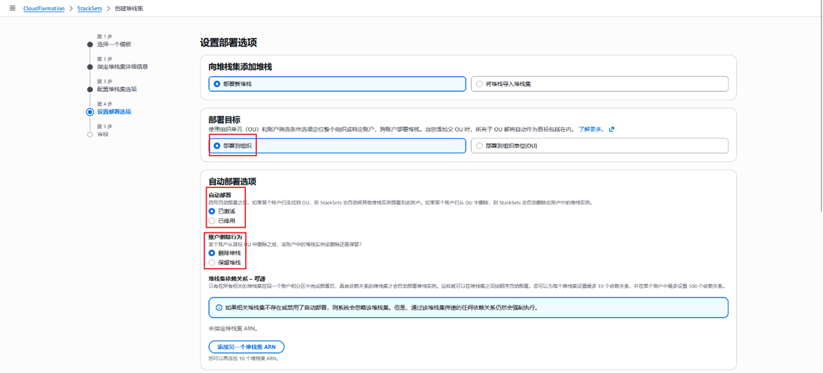Set automatic deployment to 已激活
This screenshot has width=823, height=373.
pyautogui.click(x=212, y=211)
